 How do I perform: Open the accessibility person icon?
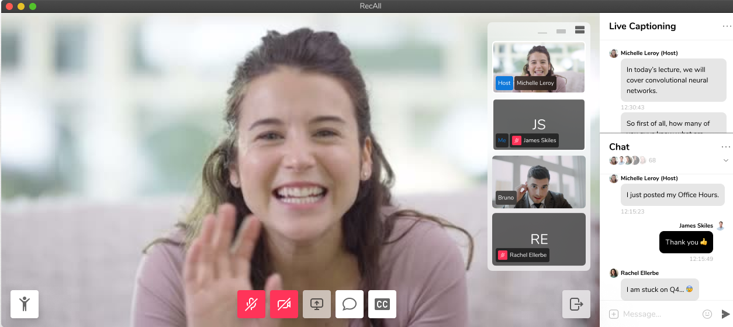[25, 304]
